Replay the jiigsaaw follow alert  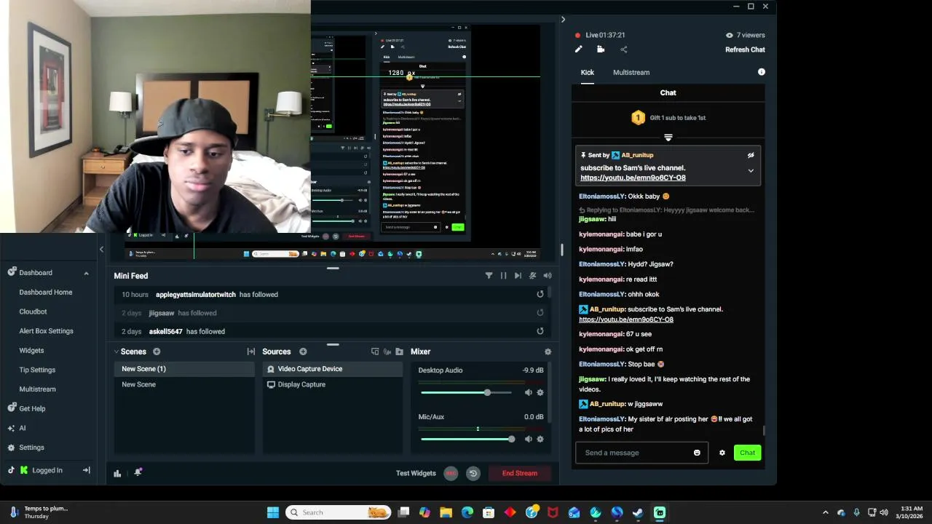540,313
